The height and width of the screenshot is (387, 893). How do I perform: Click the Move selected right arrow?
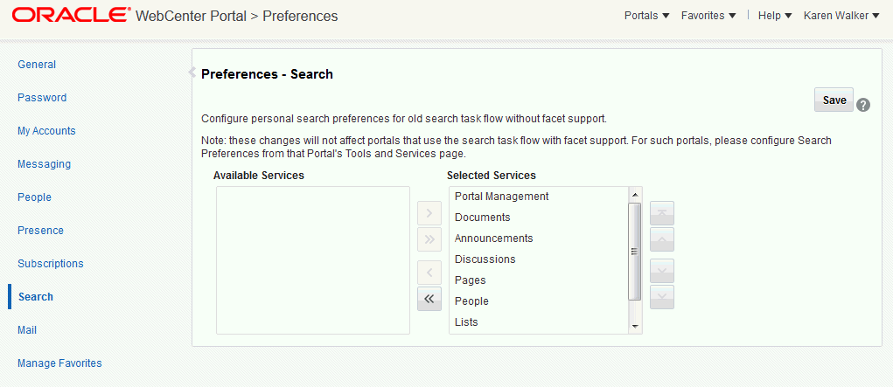click(429, 213)
